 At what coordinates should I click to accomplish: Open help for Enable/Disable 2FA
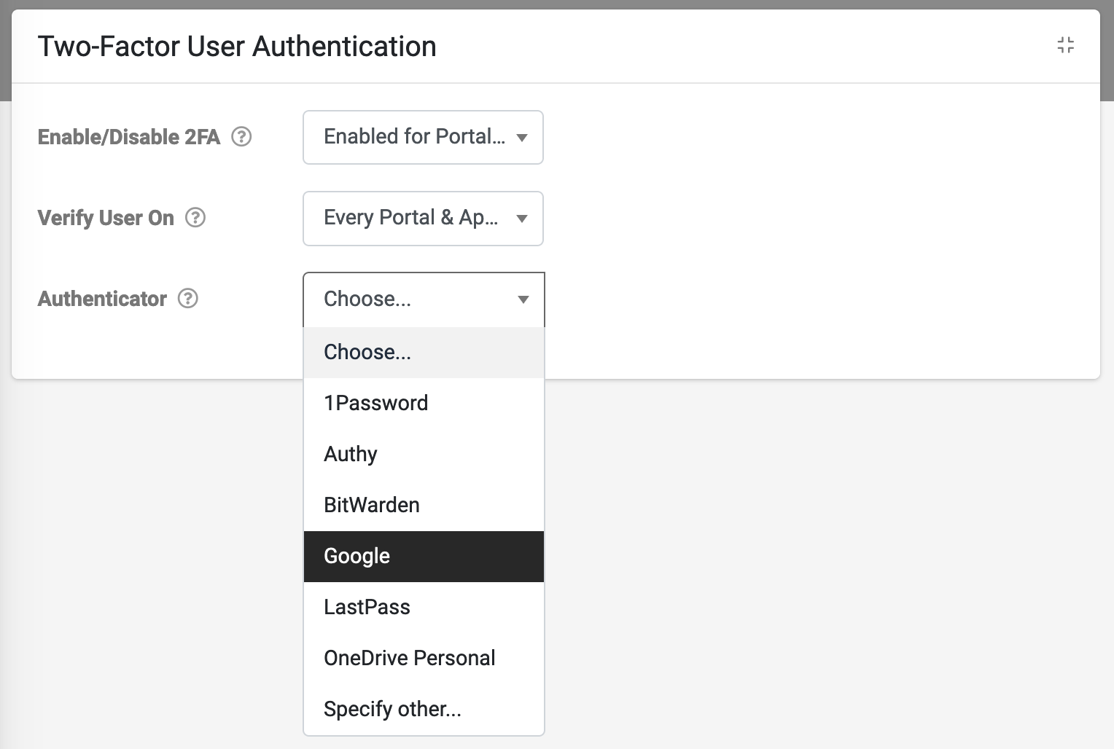point(241,136)
